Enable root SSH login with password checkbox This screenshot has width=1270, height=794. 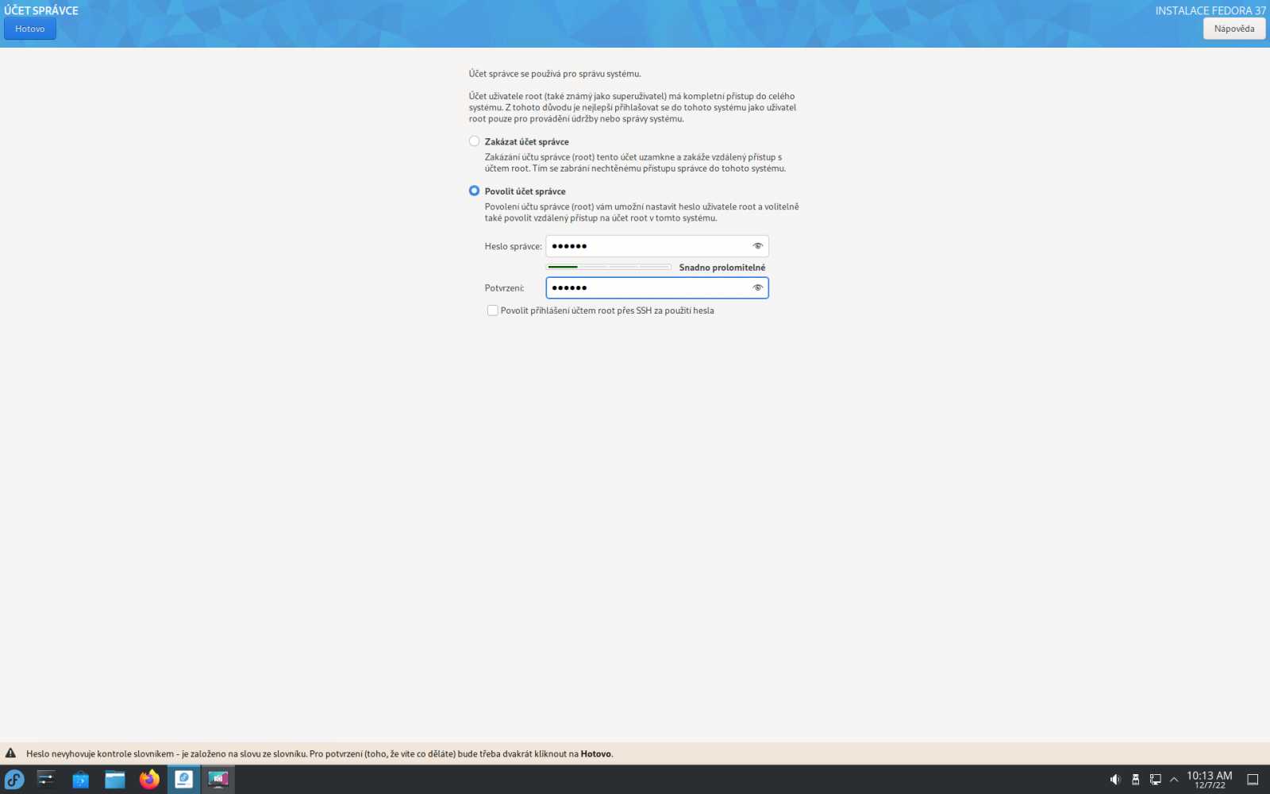[x=492, y=310]
